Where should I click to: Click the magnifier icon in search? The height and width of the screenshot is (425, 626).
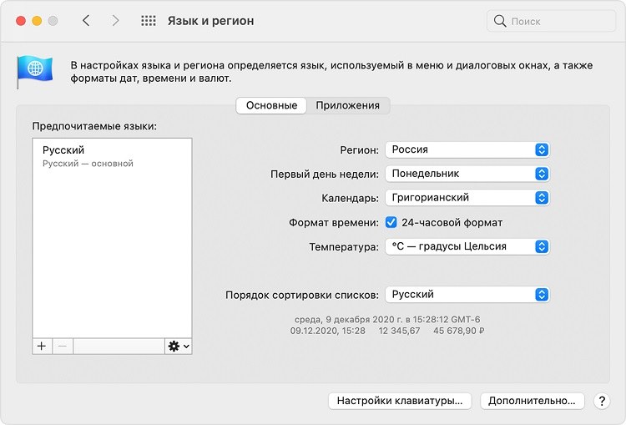499,21
